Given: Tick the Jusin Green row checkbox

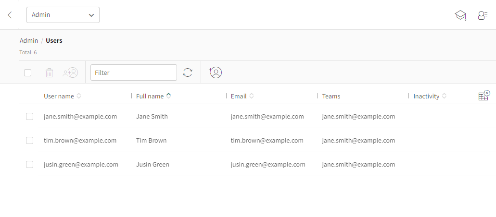Looking at the screenshot, I should tap(29, 164).
